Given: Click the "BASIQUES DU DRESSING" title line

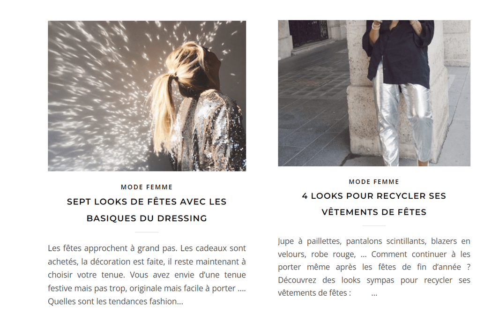Looking at the screenshot, I should 147,218.
